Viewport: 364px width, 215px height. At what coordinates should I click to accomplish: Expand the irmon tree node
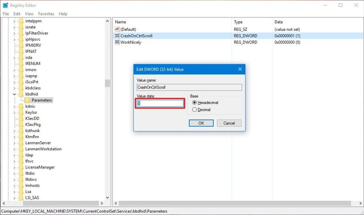pyautogui.click(x=14, y=70)
